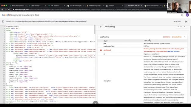Click the browser address bar URL
The image size is (191, 107).
coord(82,10)
